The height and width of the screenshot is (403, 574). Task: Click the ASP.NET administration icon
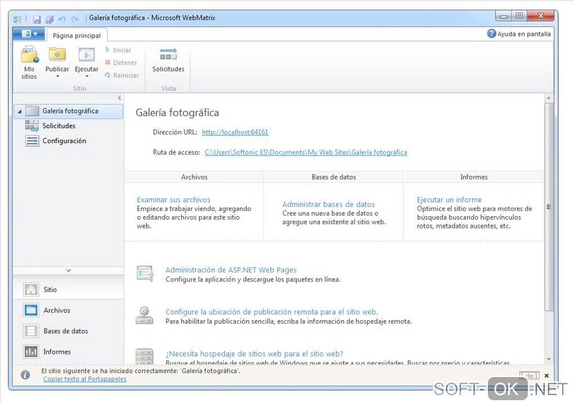(x=145, y=274)
